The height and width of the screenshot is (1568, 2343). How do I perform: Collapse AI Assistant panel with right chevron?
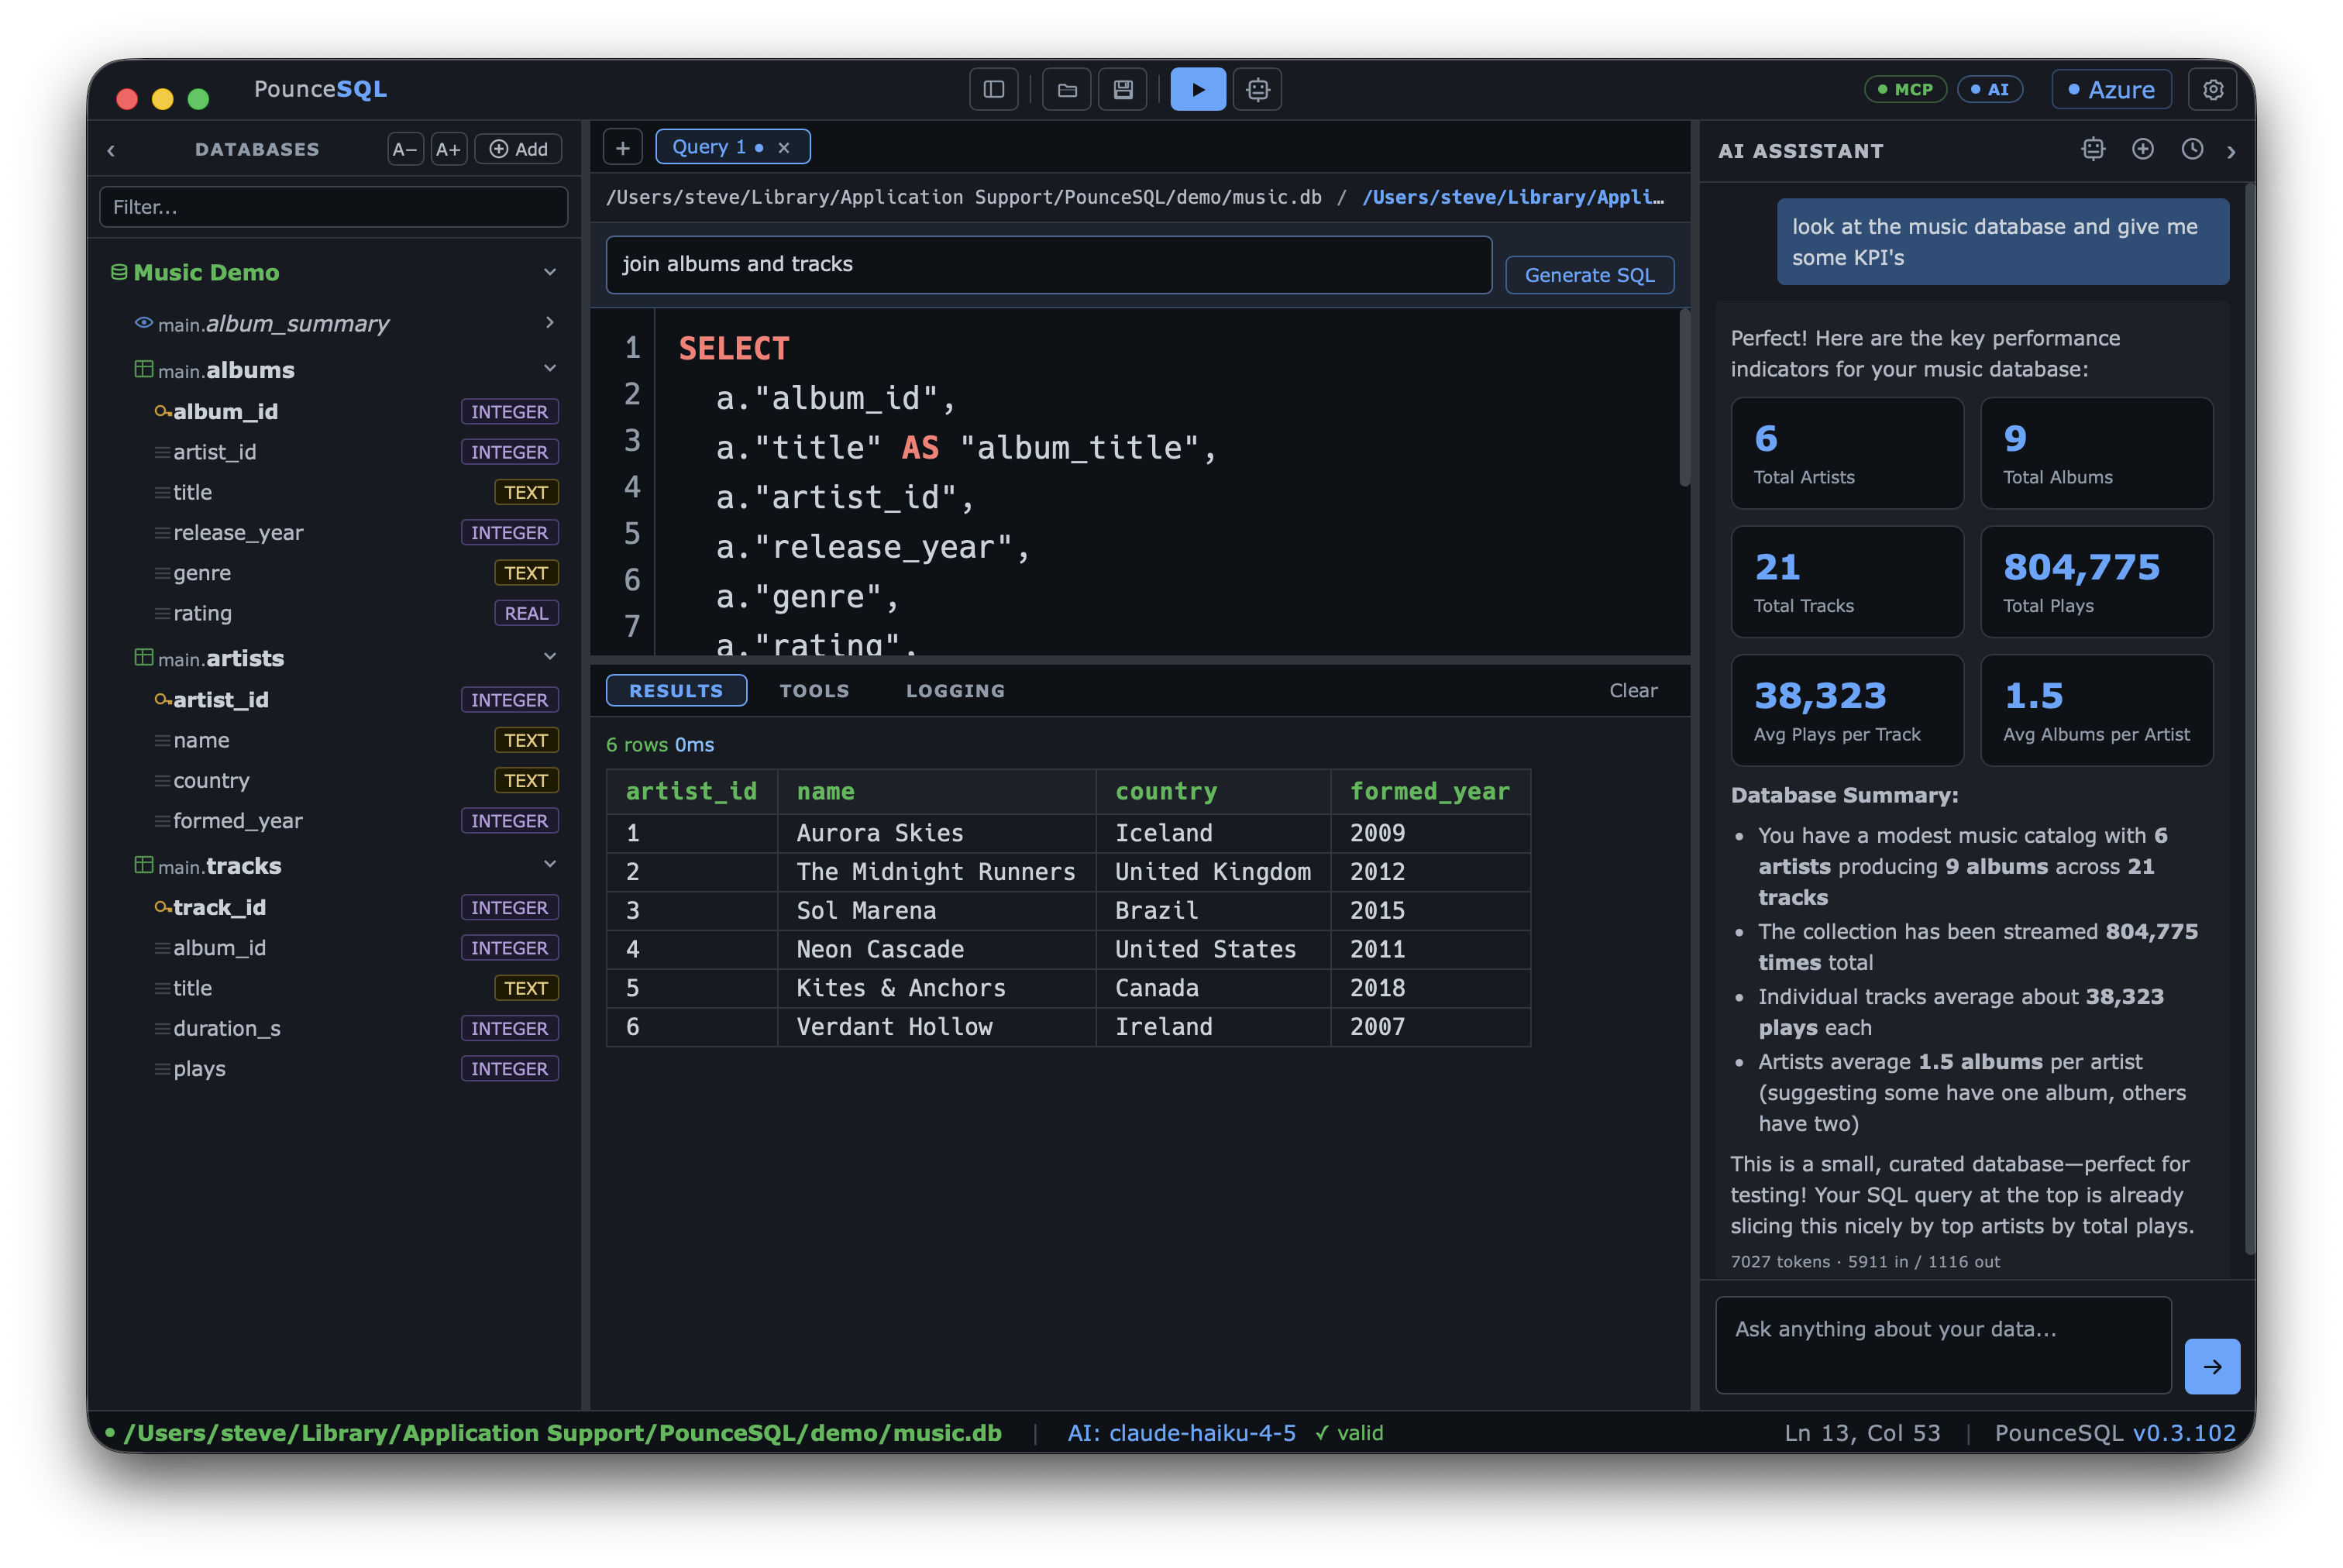(2231, 151)
